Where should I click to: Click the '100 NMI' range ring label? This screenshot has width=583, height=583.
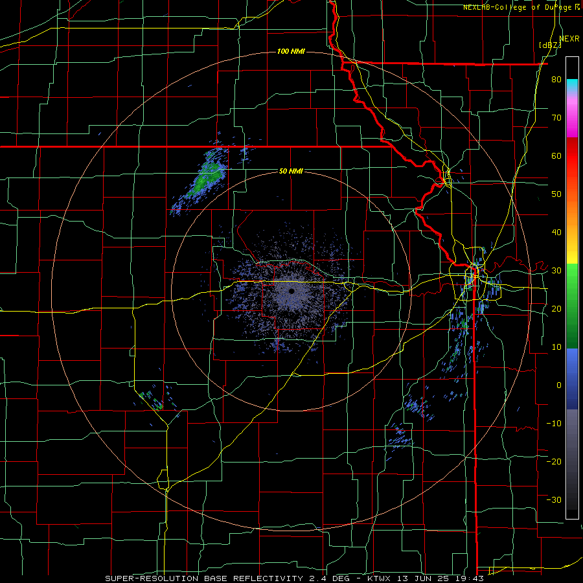(x=291, y=51)
